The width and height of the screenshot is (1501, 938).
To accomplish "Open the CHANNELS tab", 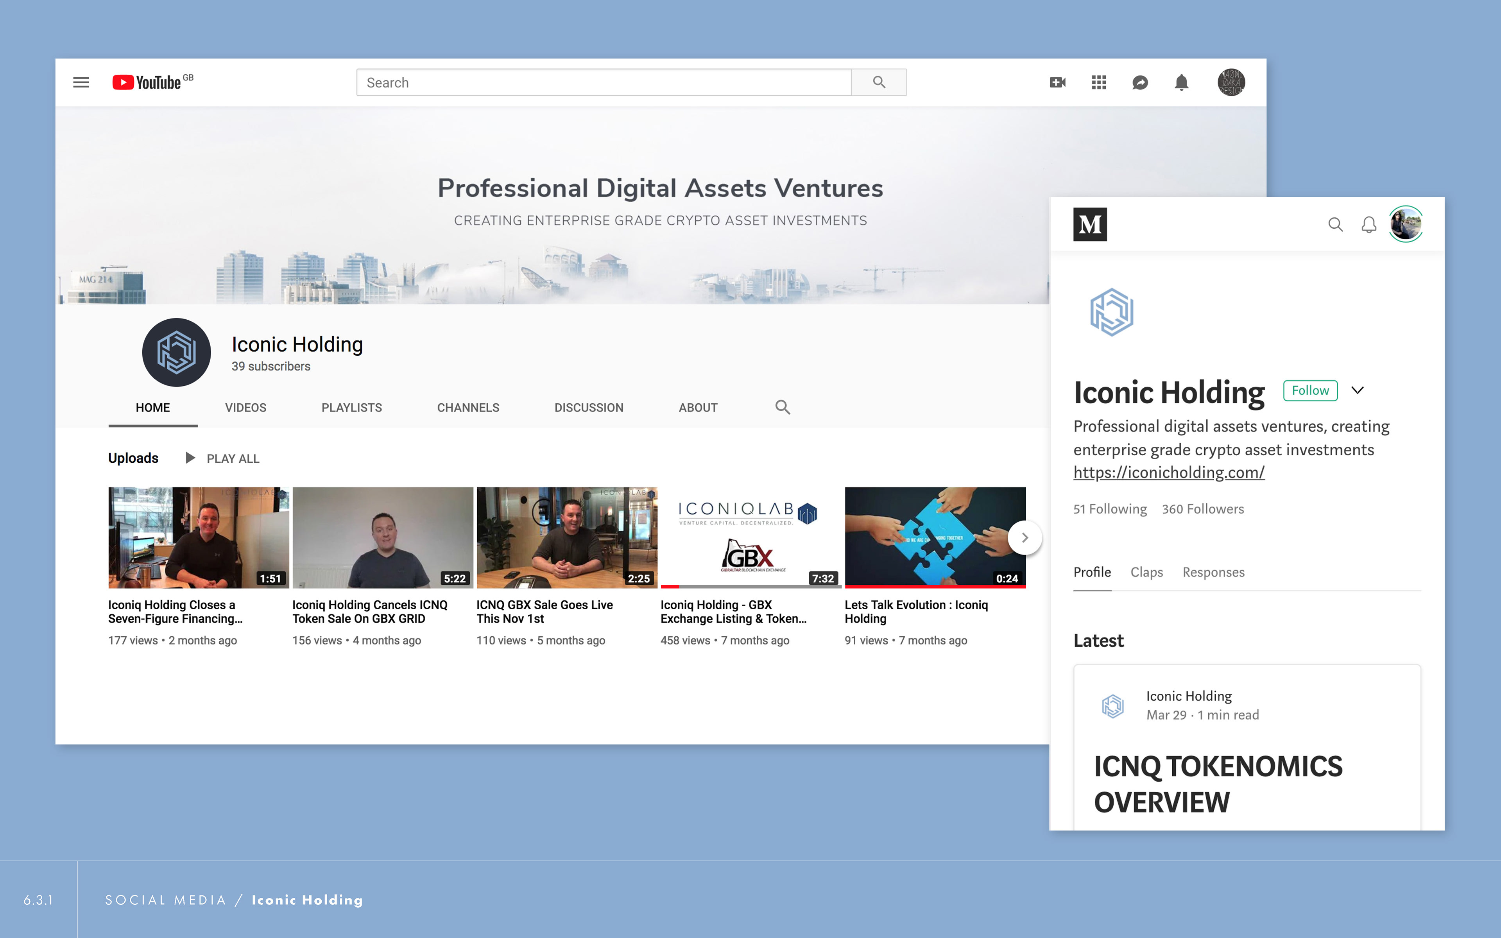I will (468, 408).
